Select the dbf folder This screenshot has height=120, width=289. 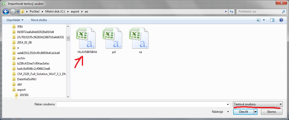[20, 84]
